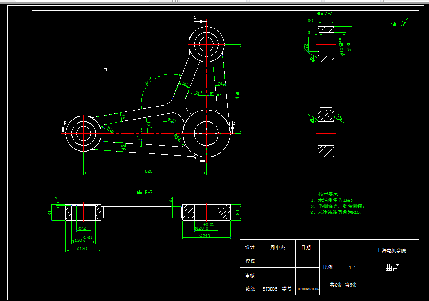Click the 比例 scale label
429x301 pixels.
tap(328, 267)
